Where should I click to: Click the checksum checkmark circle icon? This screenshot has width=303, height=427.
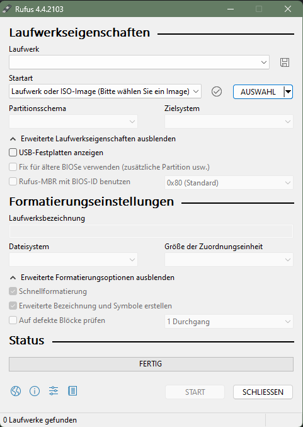pos(217,91)
